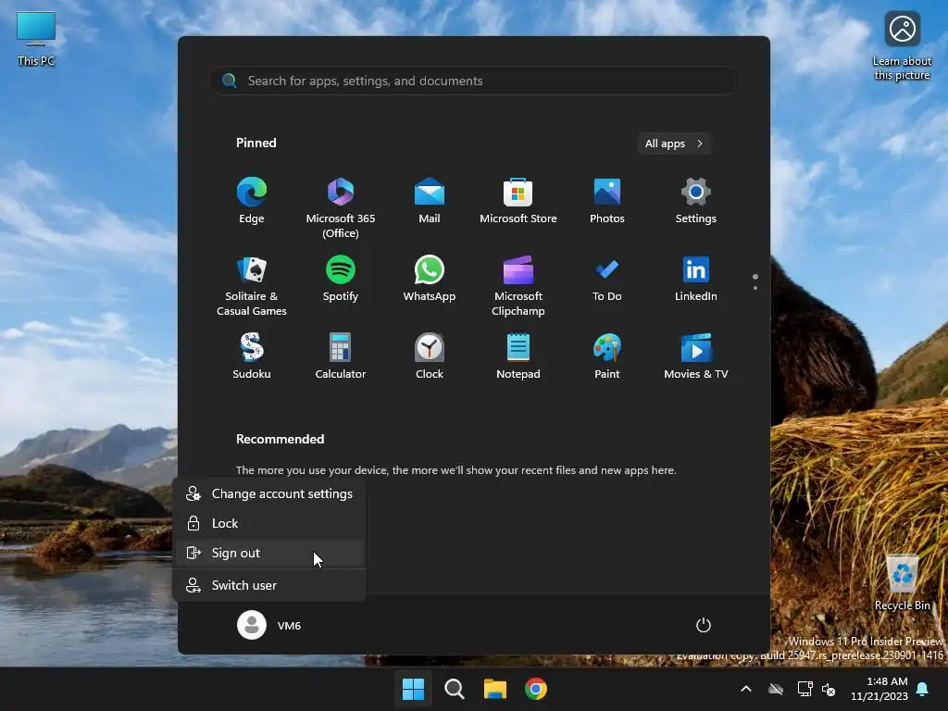Open WhatsApp
The image size is (948, 711).
[430, 279]
